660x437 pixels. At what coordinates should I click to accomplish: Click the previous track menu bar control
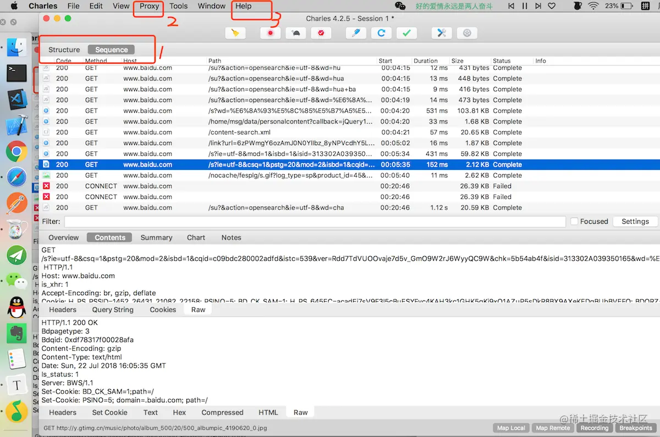pos(512,6)
